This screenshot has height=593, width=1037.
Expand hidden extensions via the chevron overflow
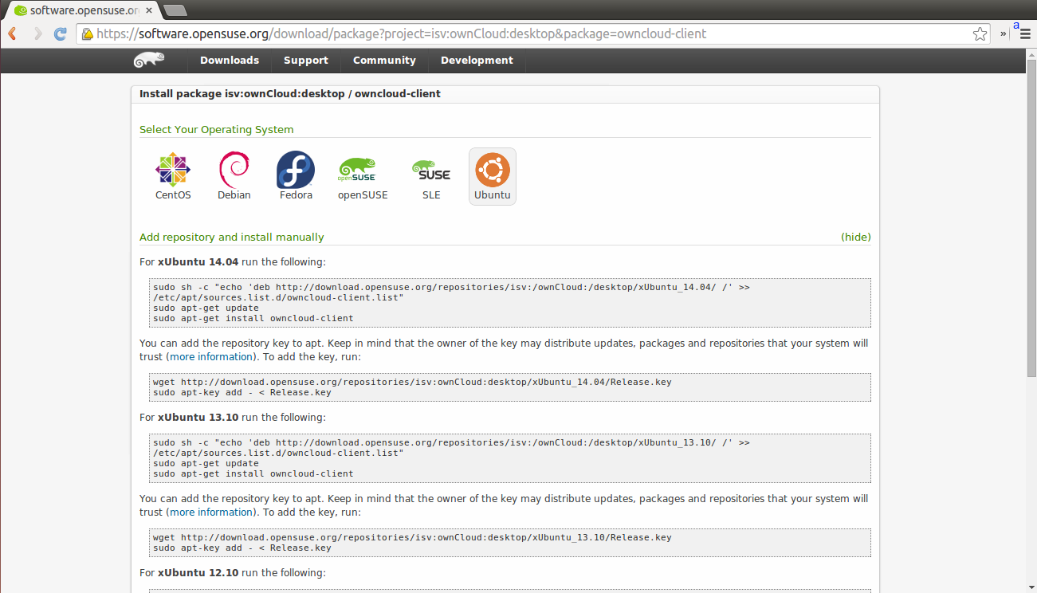[x=1004, y=33]
